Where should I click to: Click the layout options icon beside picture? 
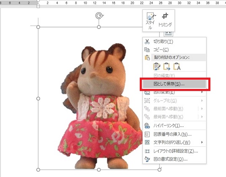pyautogui.click(x=168, y=34)
